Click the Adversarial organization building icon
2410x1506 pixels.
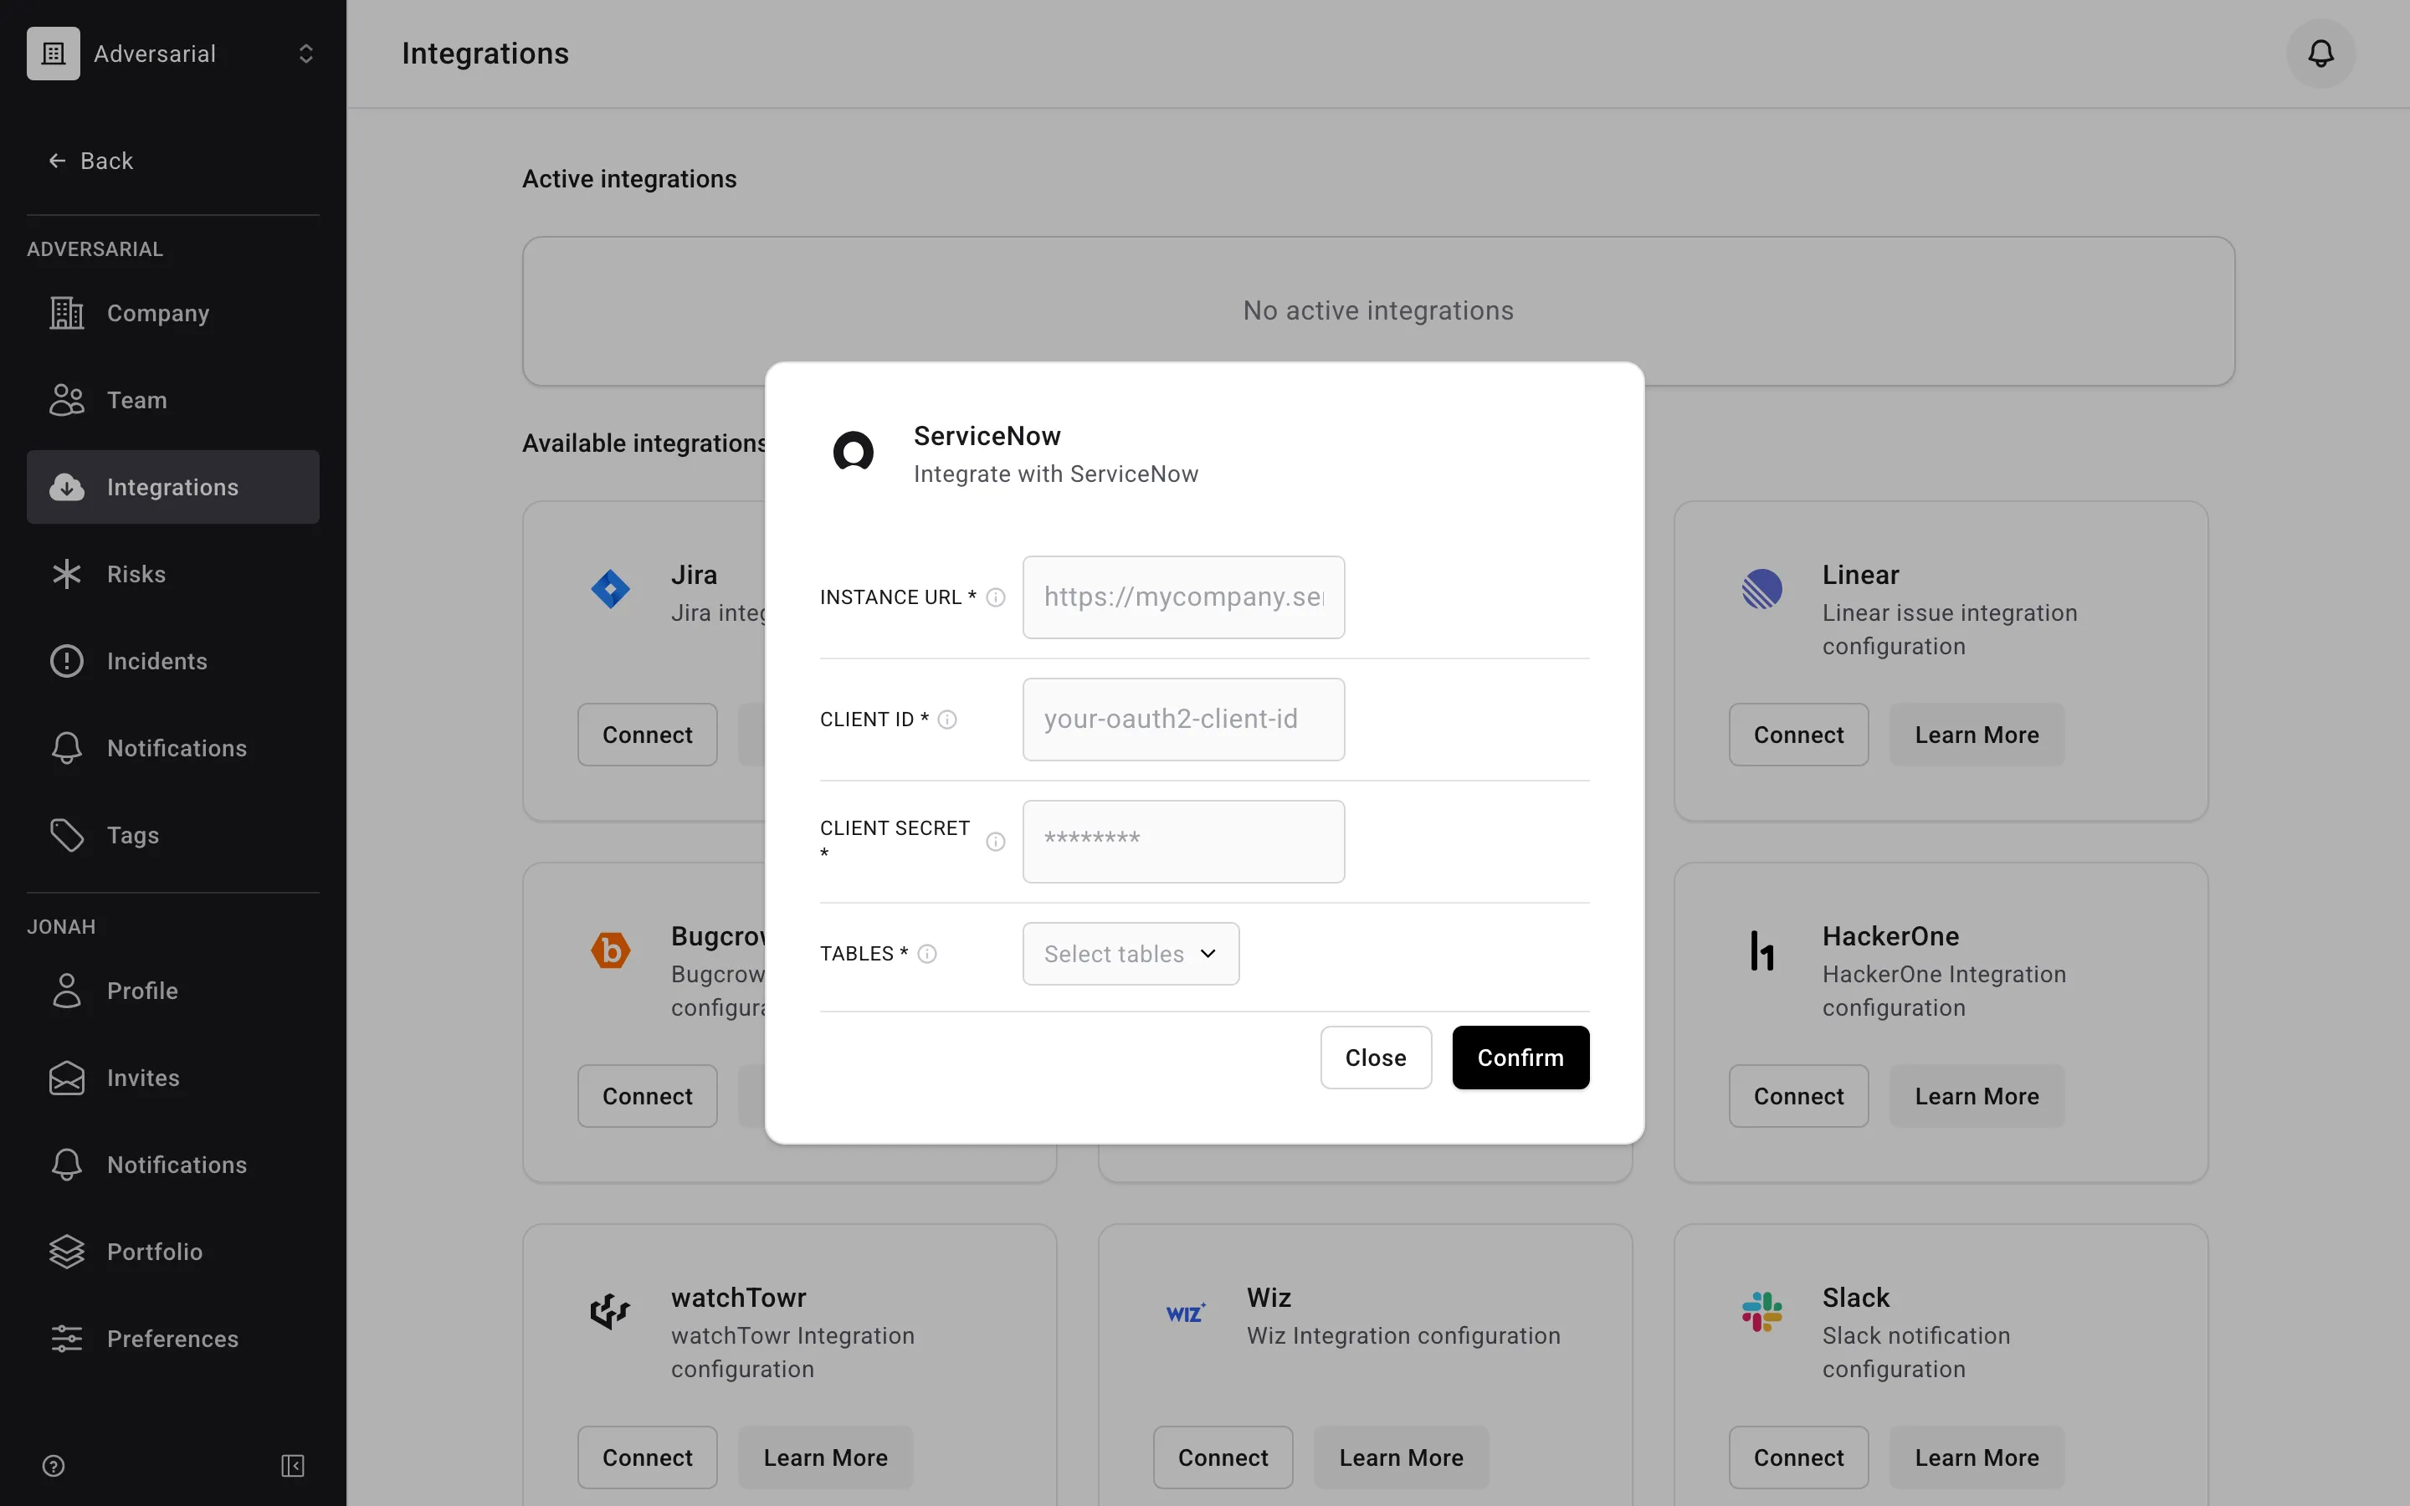(x=54, y=54)
